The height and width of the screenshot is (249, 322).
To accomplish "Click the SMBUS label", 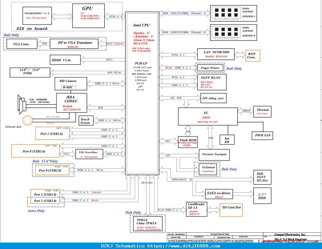I will click(246, 111).
